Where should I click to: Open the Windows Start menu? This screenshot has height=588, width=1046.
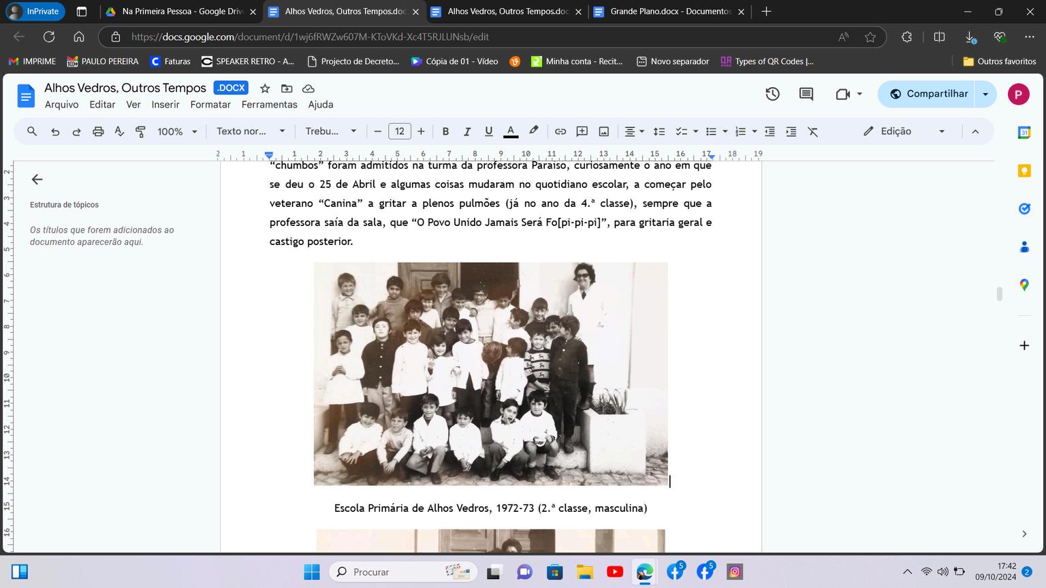pos(311,572)
